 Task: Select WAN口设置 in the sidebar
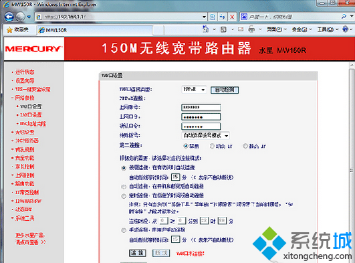pyautogui.click(x=31, y=106)
